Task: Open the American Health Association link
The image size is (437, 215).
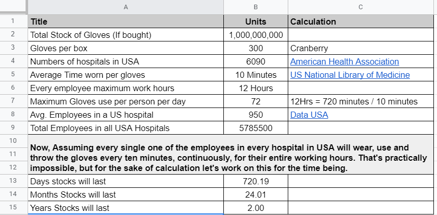Action: coord(344,61)
